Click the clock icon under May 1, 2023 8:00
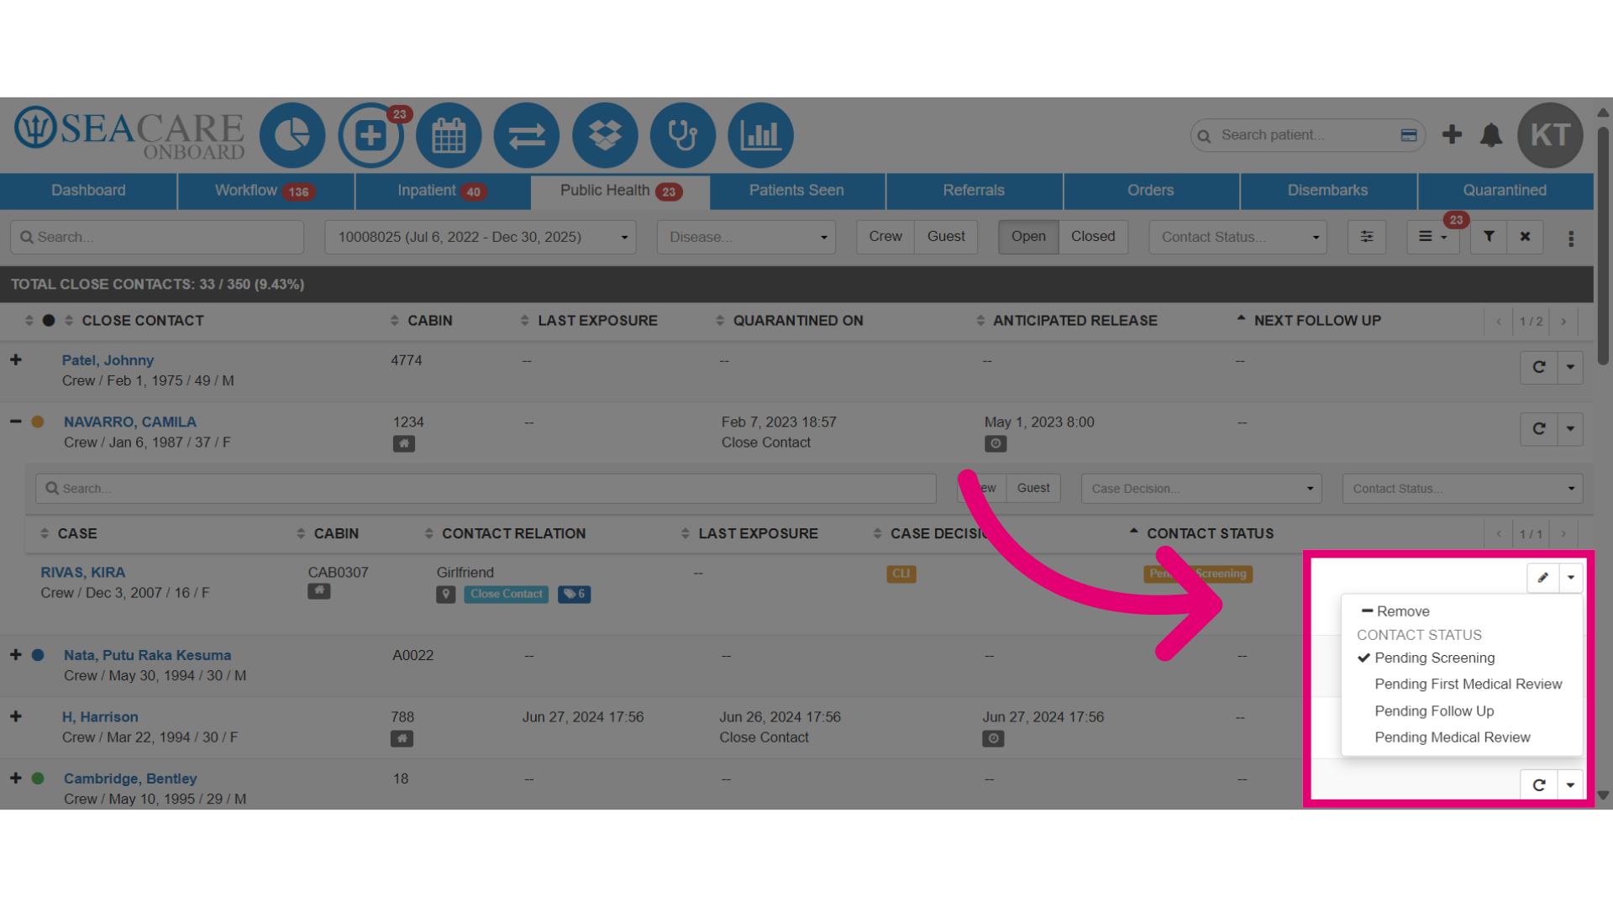Screen dimensions: 1613x907 (996, 443)
